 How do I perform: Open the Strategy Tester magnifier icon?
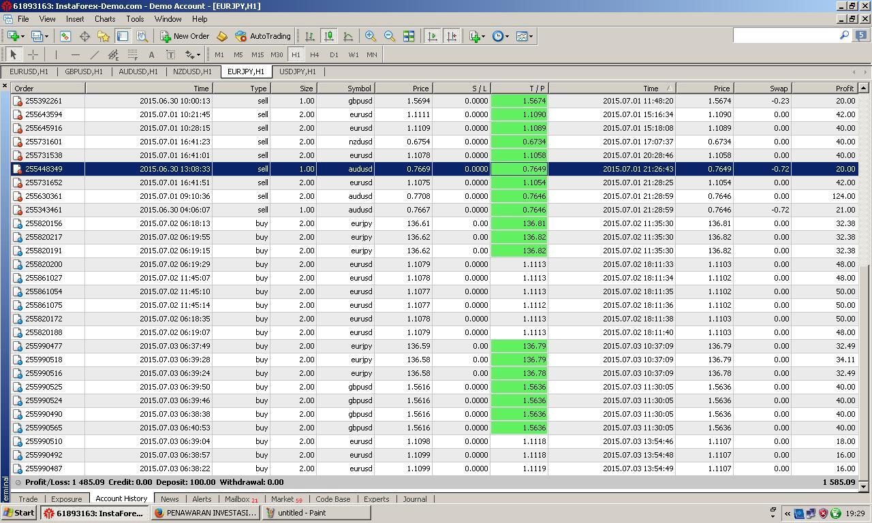pyautogui.click(x=142, y=36)
